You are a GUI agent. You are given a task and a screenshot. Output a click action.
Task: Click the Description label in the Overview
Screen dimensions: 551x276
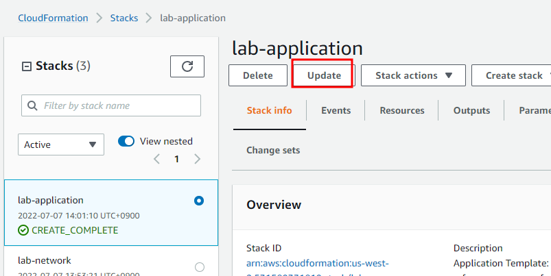478,249
